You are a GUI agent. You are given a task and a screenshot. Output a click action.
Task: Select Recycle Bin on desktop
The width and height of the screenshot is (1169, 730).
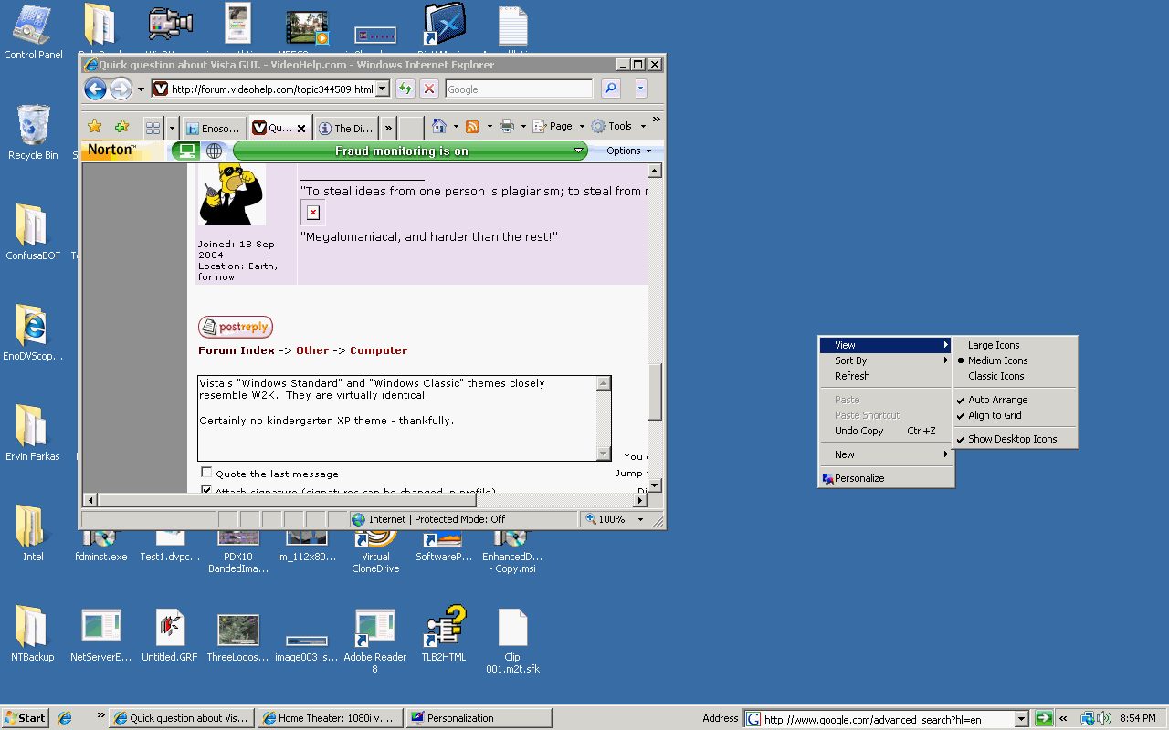coord(33,132)
